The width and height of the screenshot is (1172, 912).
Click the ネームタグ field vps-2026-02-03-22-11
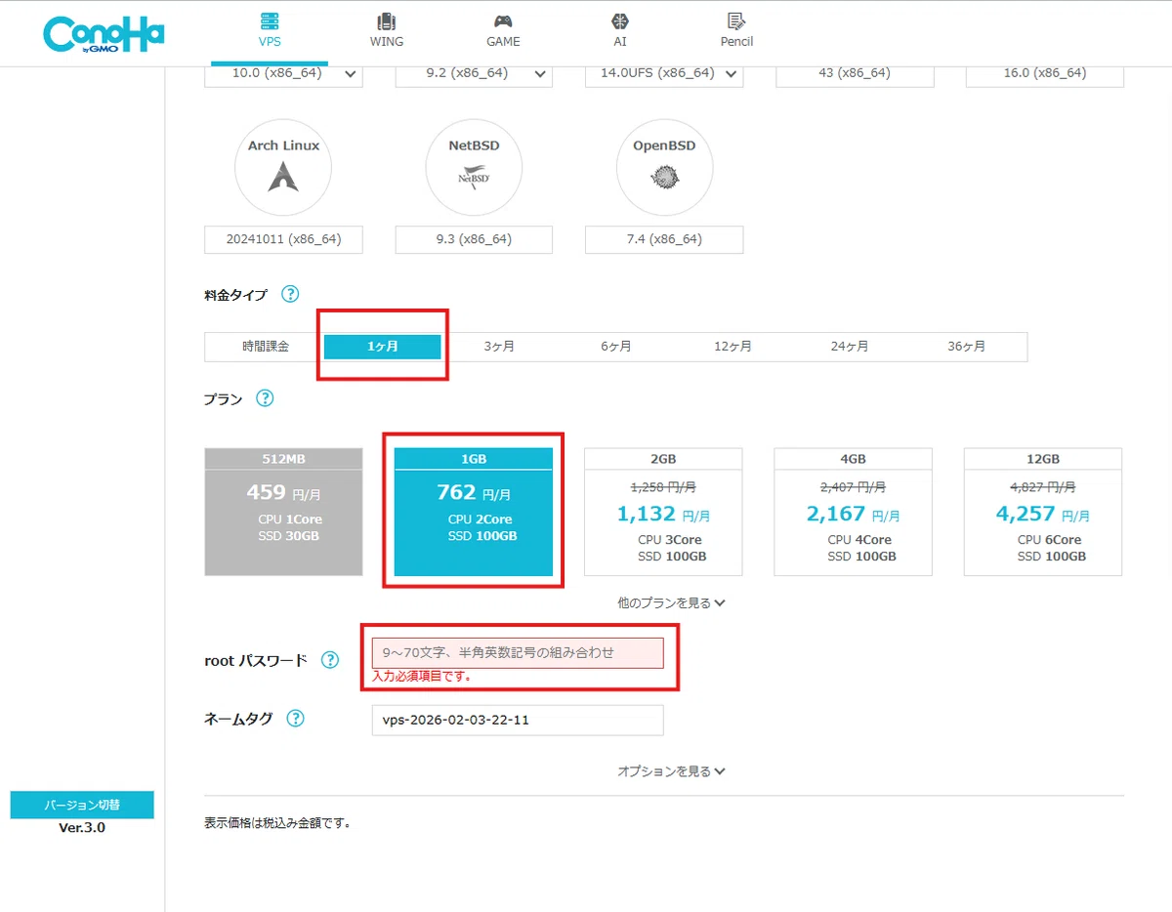click(x=518, y=721)
